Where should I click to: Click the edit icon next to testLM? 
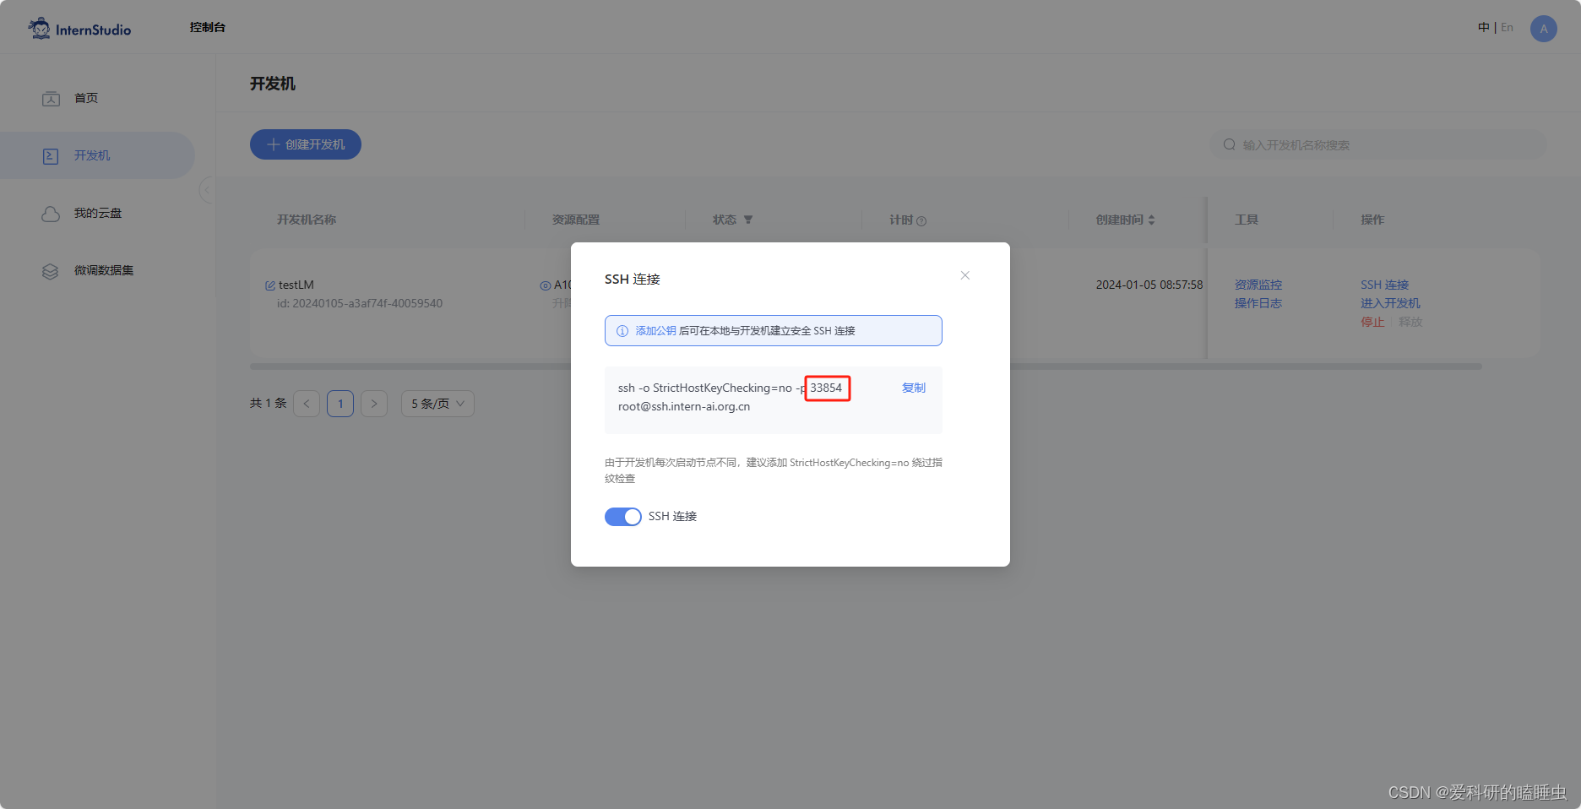tap(270, 285)
